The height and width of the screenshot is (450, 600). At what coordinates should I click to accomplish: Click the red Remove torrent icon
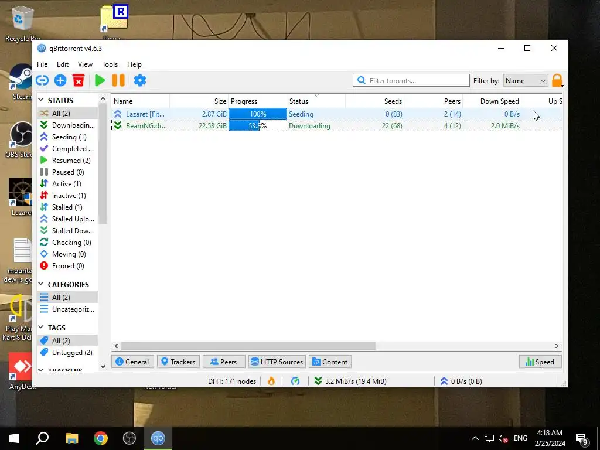[79, 80]
